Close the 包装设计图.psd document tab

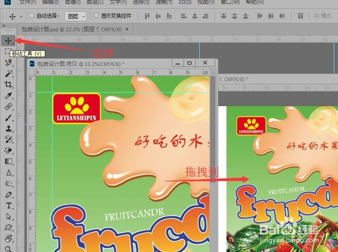(127, 29)
